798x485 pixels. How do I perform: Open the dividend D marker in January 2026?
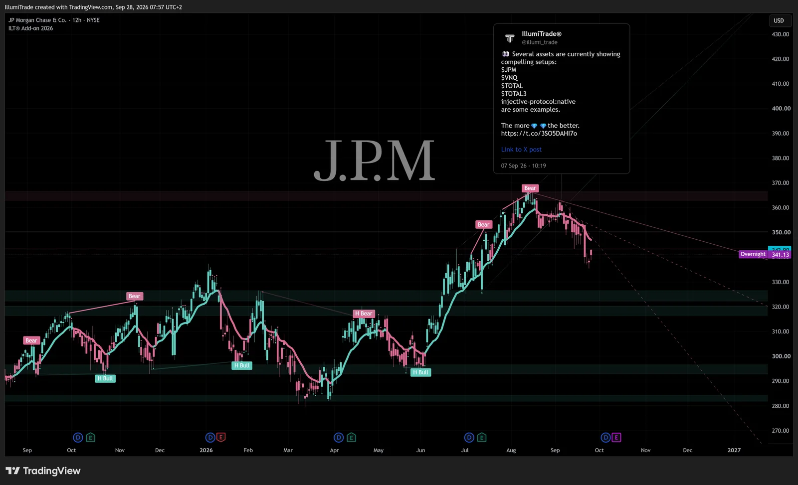point(210,438)
